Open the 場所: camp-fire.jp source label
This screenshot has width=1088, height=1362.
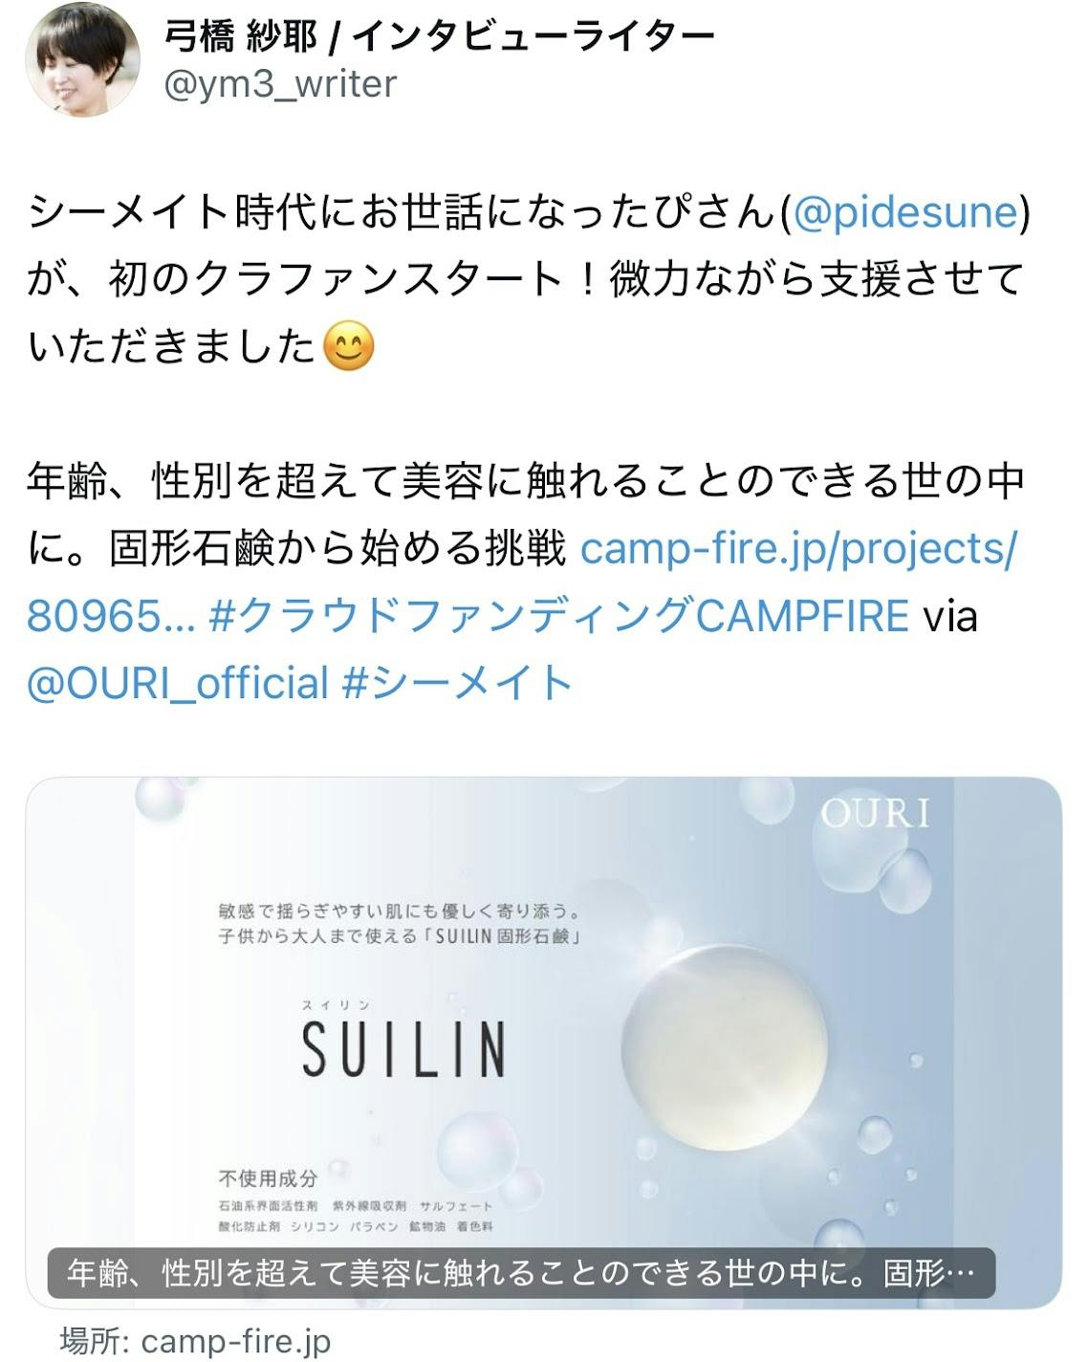tap(196, 1341)
